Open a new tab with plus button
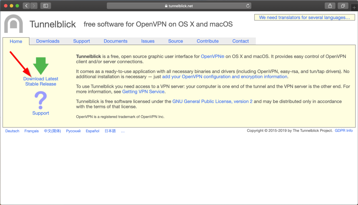 tap(354, 8)
